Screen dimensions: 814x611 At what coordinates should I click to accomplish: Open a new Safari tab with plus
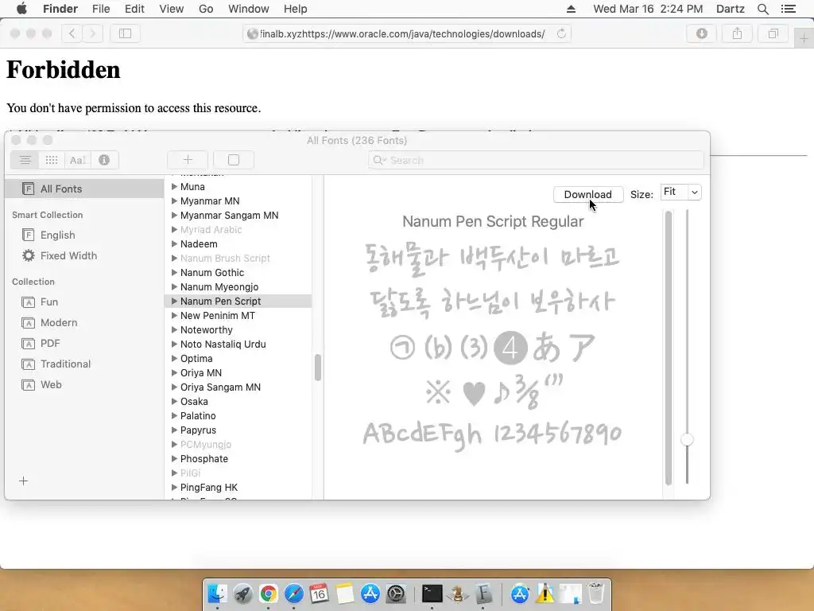tap(804, 38)
